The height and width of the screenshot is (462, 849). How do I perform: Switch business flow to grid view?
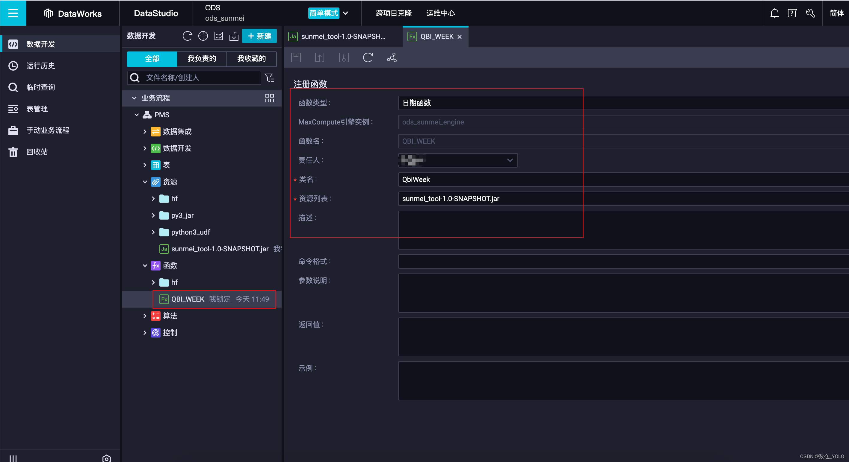click(x=269, y=98)
